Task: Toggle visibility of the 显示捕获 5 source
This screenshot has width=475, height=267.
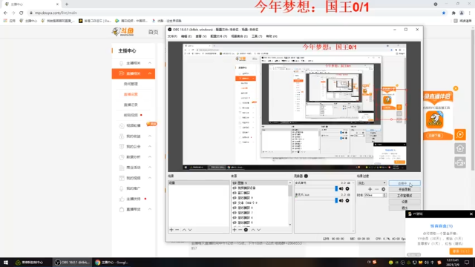Action: (235, 222)
